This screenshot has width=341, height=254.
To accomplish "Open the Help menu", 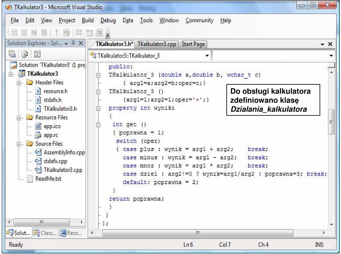I will (x=226, y=20).
